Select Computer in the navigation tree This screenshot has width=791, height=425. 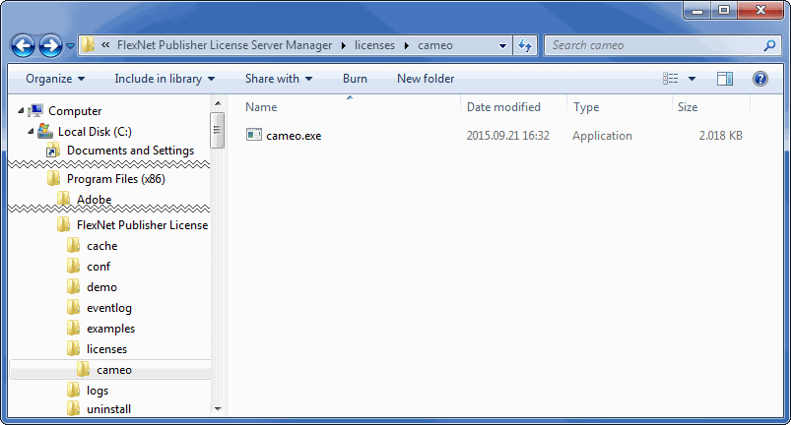[x=75, y=111]
